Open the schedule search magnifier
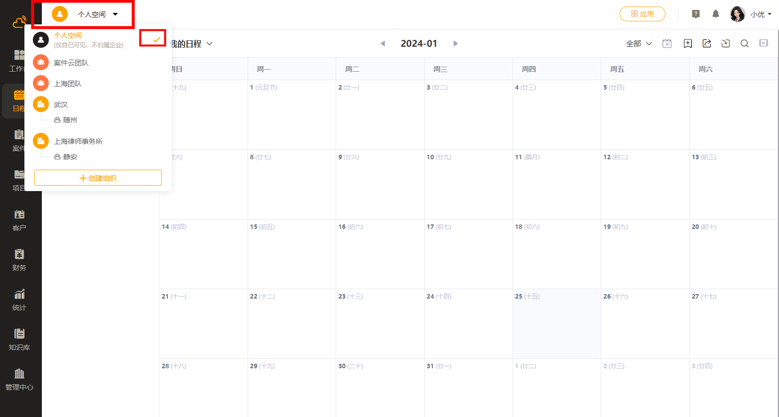The image size is (779, 417). pyautogui.click(x=745, y=43)
